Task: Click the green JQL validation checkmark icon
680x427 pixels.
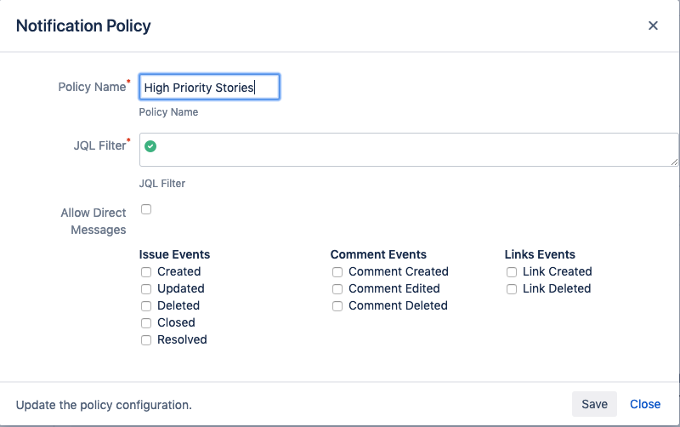Action: pyautogui.click(x=150, y=146)
